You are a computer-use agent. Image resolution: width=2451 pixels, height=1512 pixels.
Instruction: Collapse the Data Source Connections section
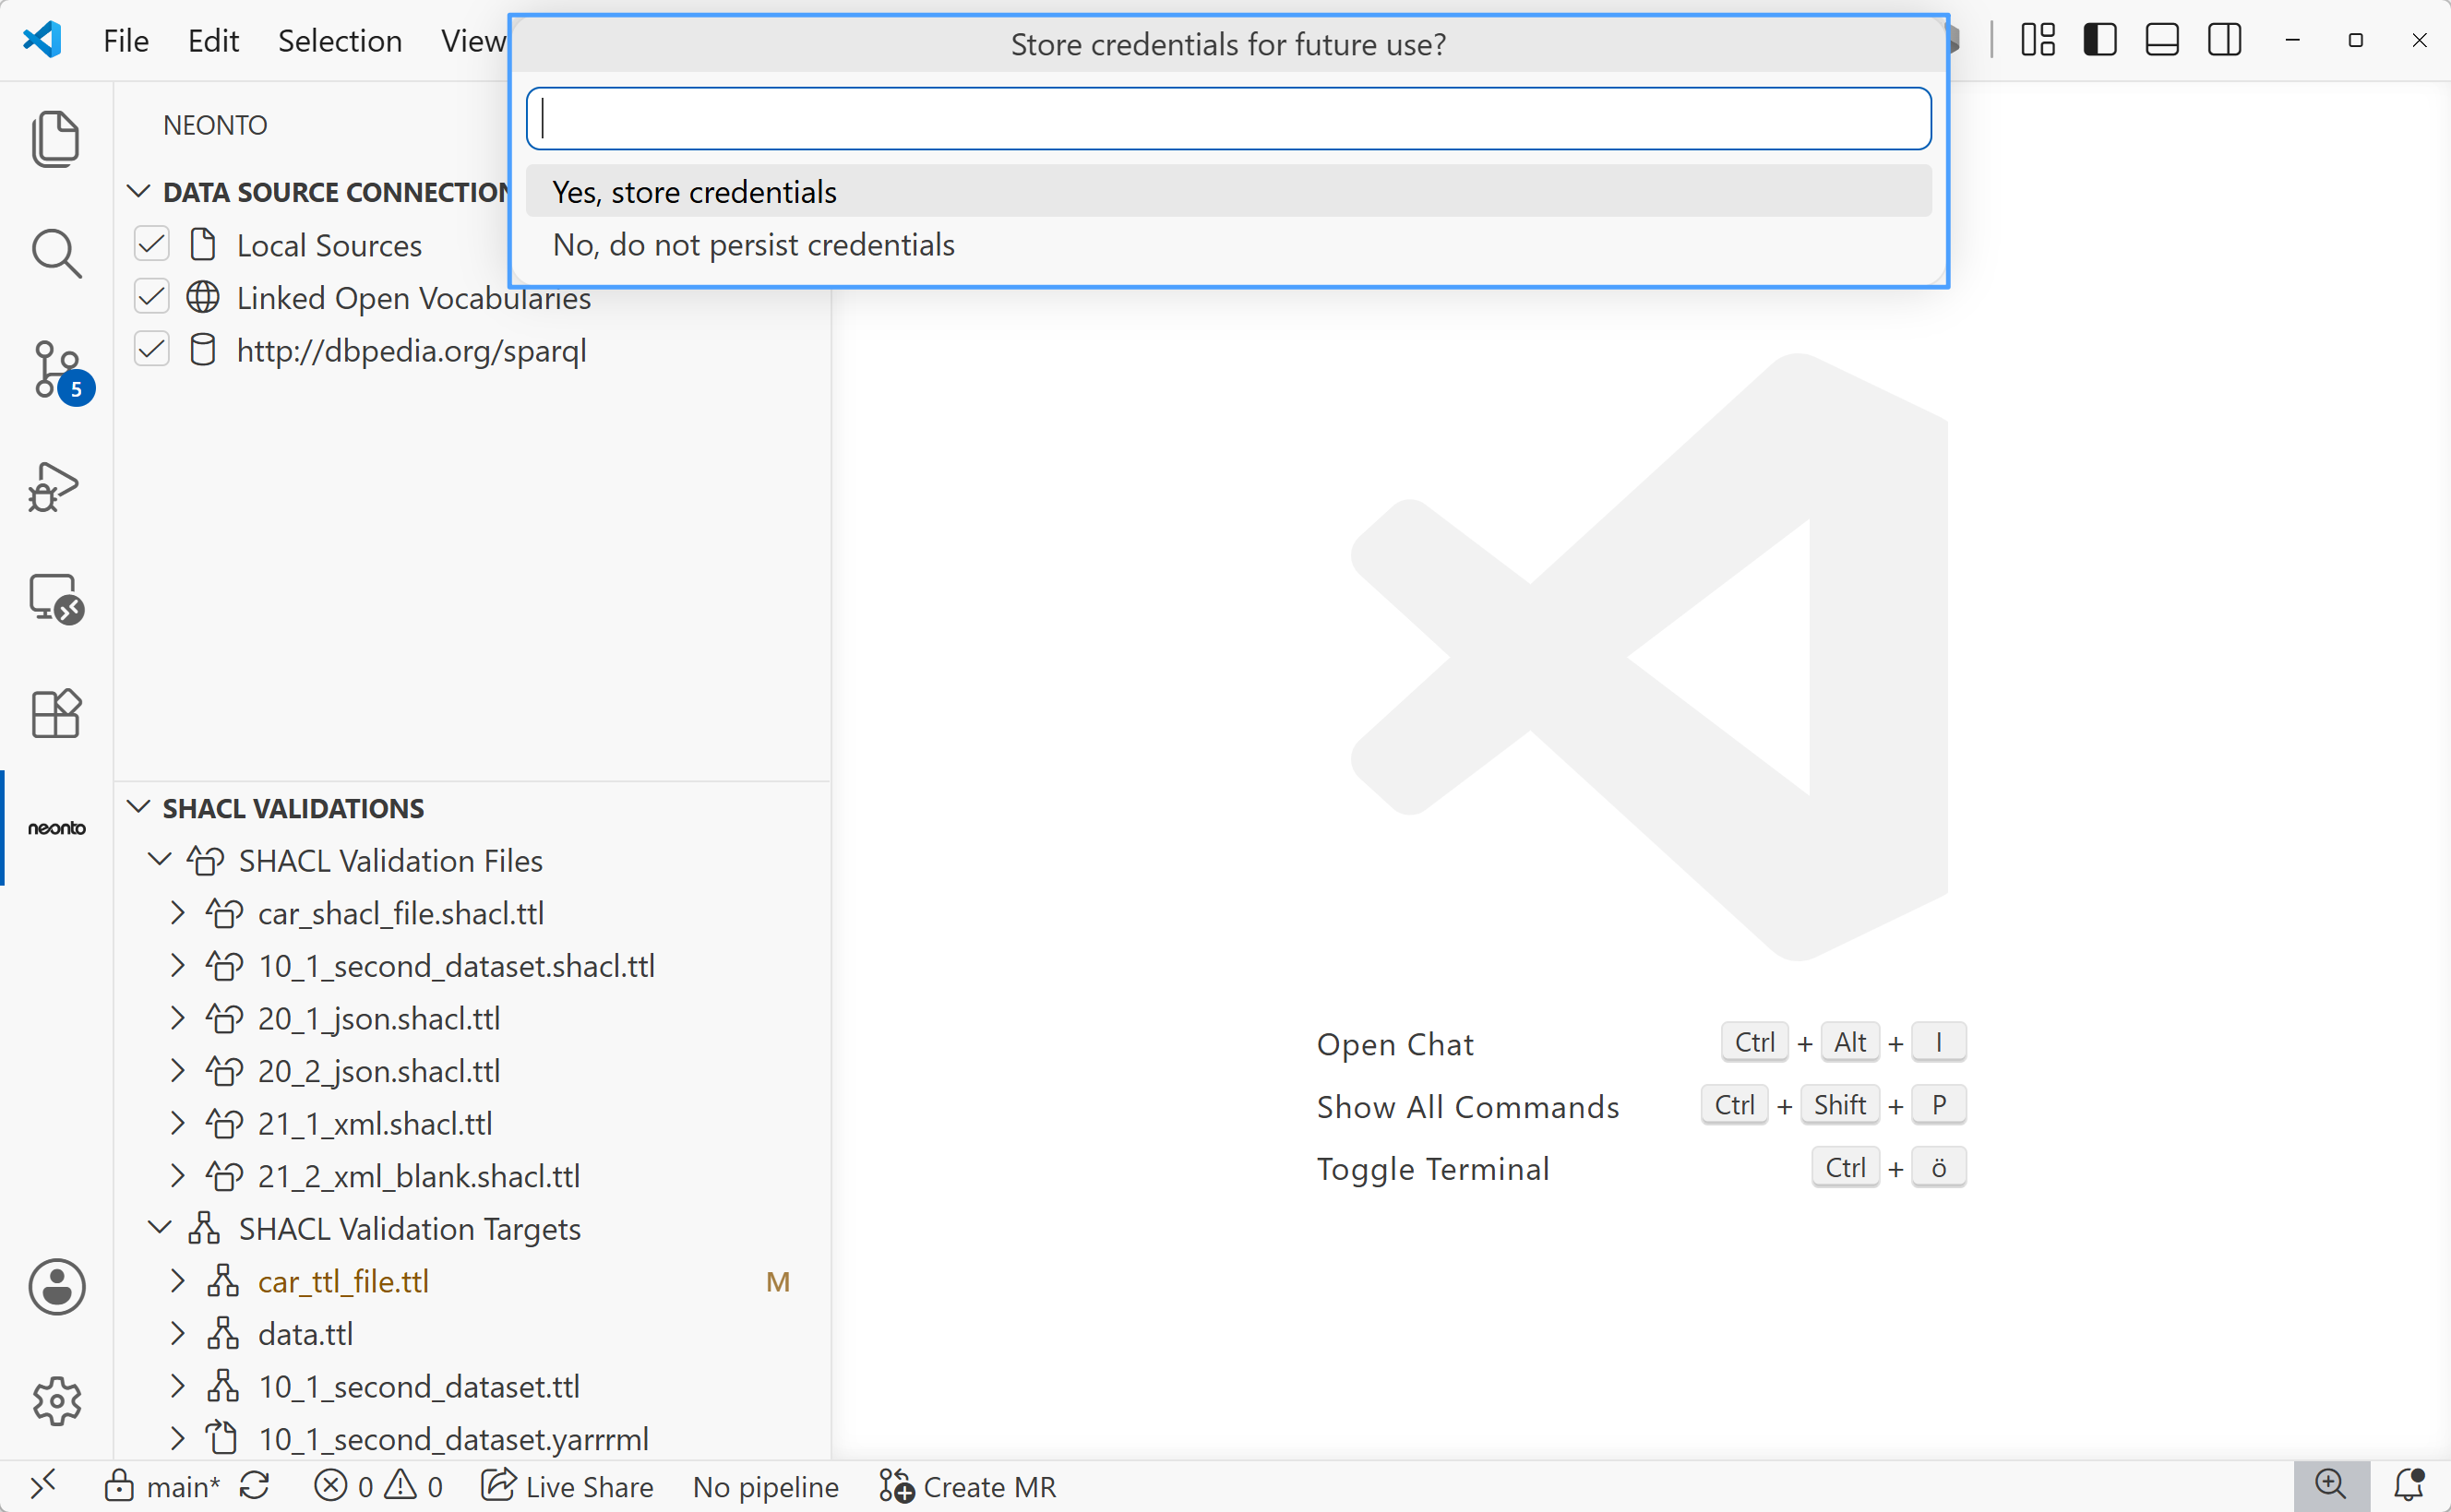139,191
